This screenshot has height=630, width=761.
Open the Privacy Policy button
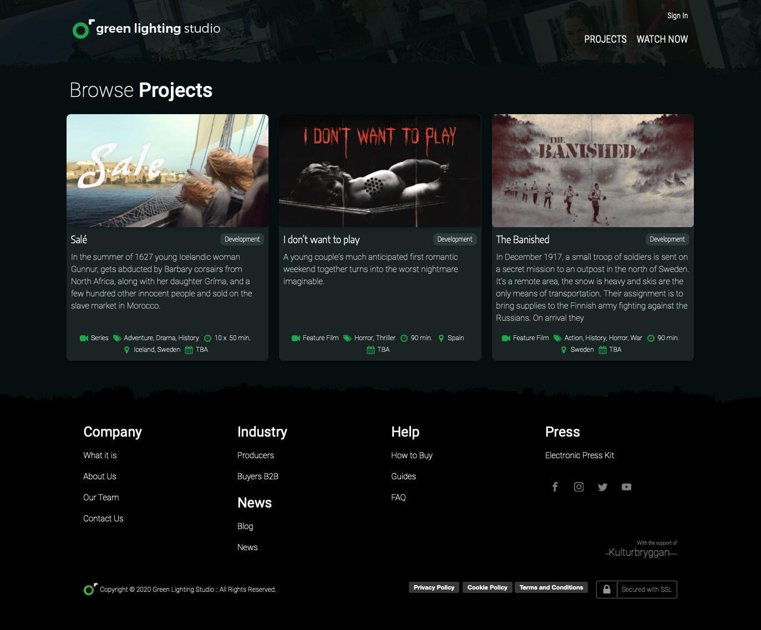pyautogui.click(x=434, y=587)
